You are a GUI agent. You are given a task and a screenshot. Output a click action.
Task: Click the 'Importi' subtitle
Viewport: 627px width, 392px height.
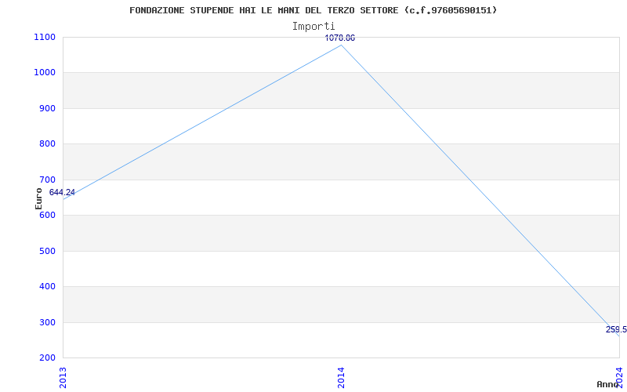click(x=313, y=27)
